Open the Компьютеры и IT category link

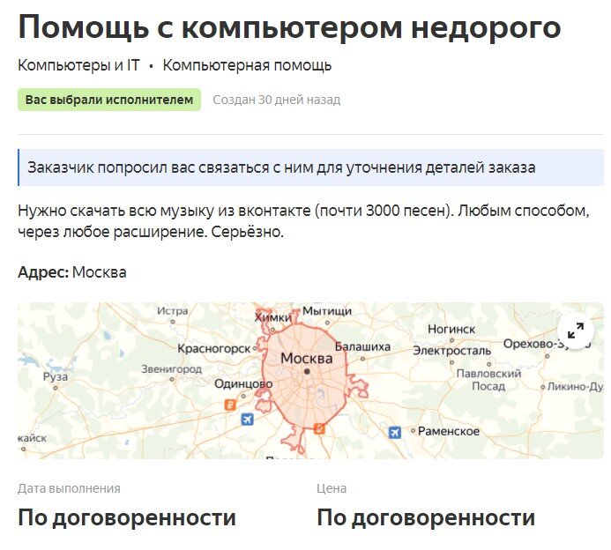pos(78,65)
